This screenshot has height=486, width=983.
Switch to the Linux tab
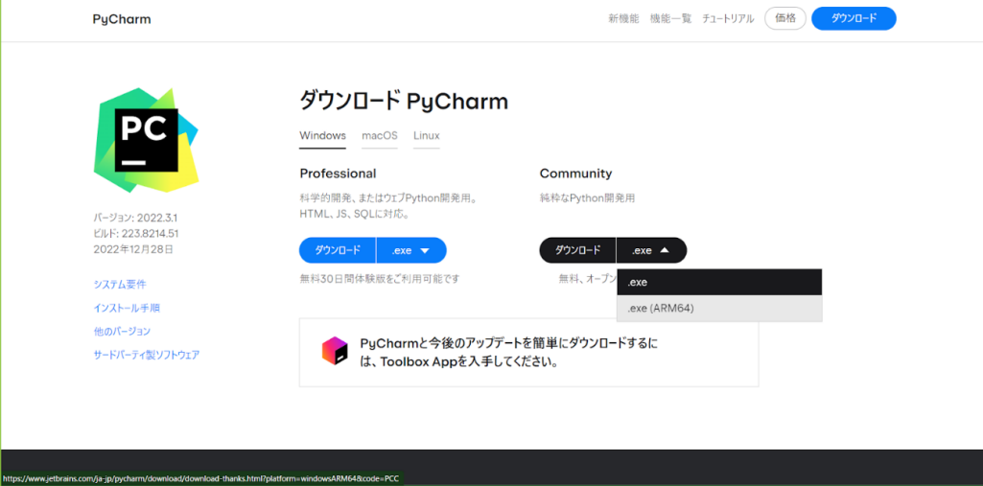(427, 135)
